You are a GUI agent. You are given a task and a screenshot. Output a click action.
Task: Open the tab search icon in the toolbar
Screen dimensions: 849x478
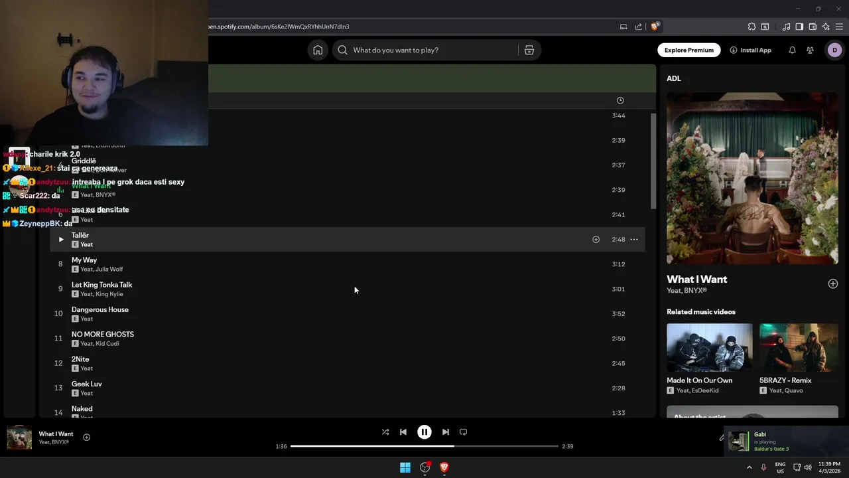pos(765,27)
